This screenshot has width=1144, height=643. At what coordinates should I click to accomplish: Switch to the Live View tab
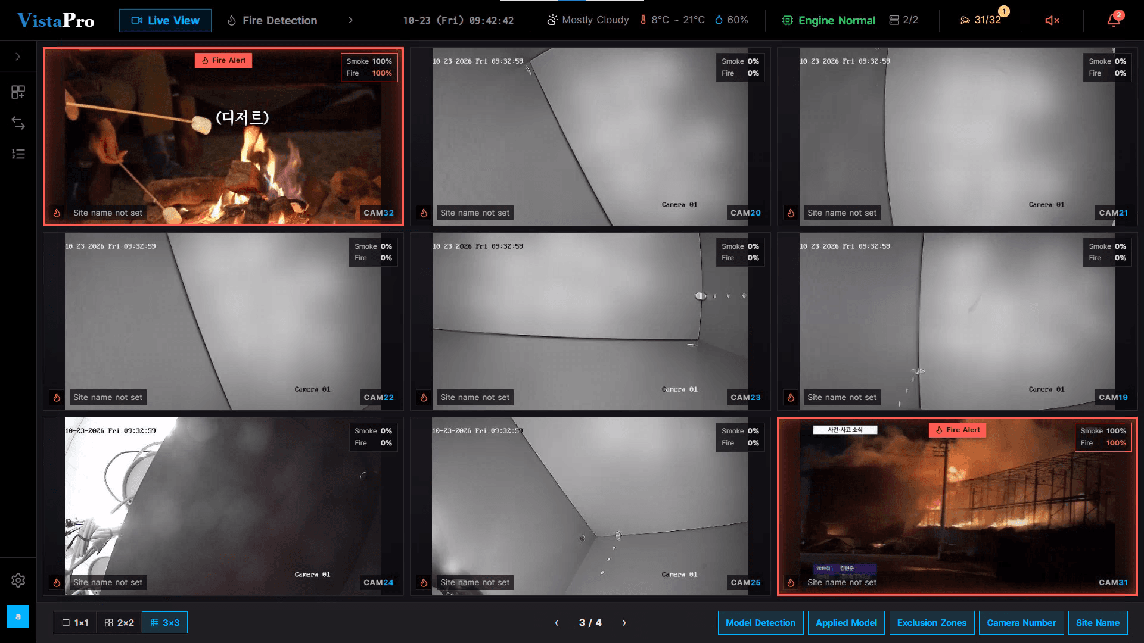click(165, 20)
